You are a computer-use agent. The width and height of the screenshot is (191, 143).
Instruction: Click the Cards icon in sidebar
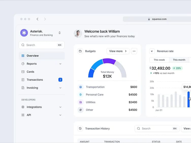coord(23,72)
